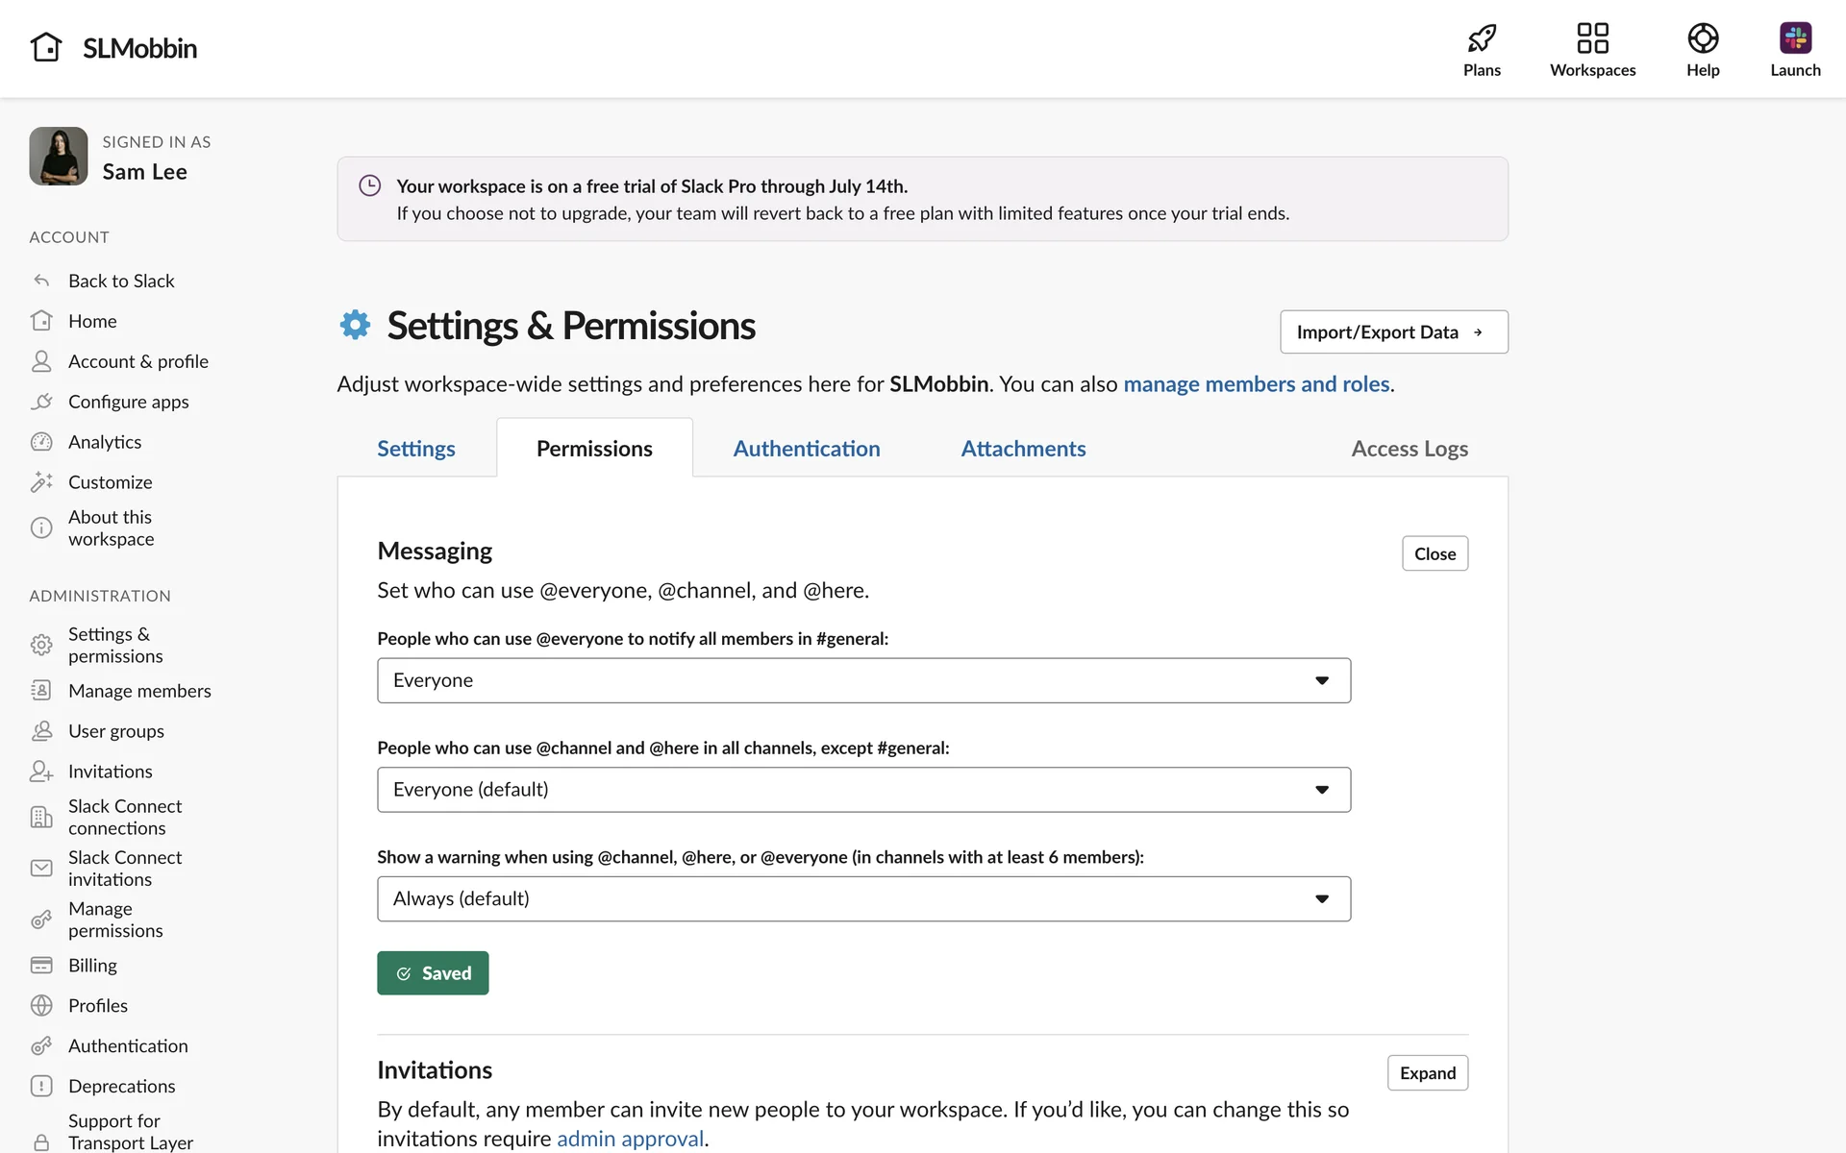Go to Billing in the sidebar
The height and width of the screenshot is (1153, 1846).
pos(92,965)
